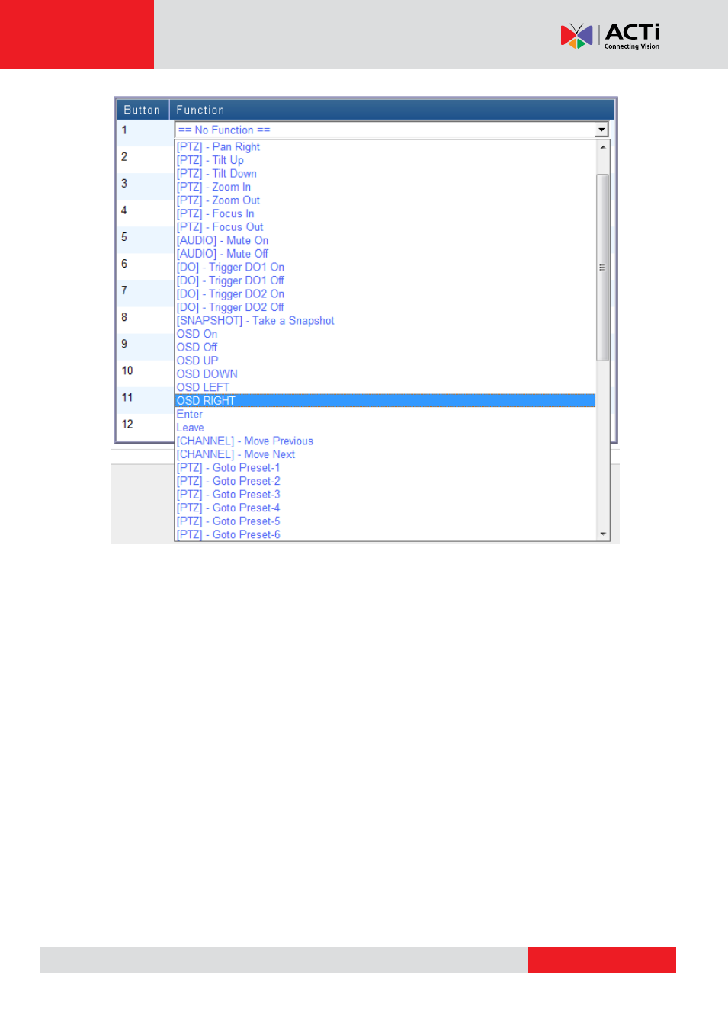The width and height of the screenshot is (728, 1029).
Task: Select the No Function combo box field
Action: coord(384,130)
